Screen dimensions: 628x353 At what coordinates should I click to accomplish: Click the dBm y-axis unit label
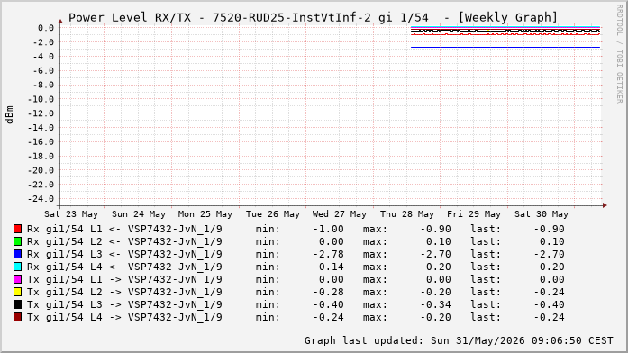(x=9, y=114)
